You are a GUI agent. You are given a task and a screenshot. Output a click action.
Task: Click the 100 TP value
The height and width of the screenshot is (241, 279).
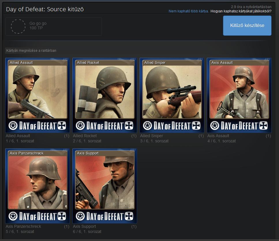[36, 28]
